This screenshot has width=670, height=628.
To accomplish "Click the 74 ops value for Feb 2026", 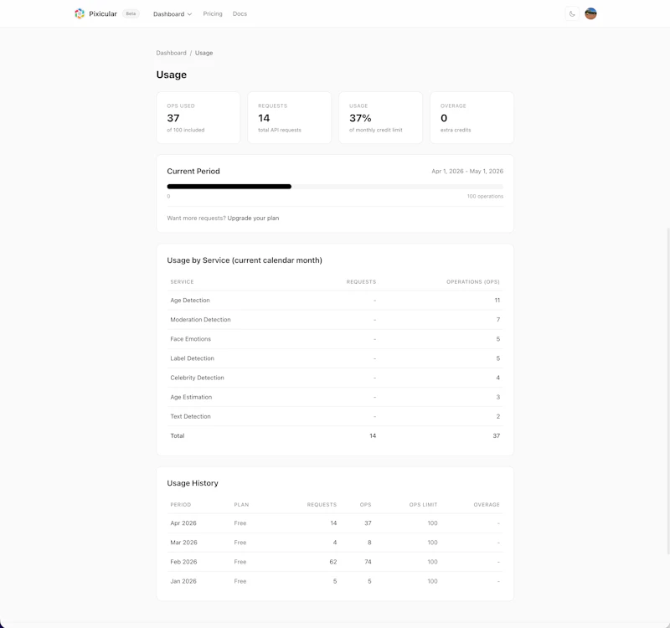I will pyautogui.click(x=368, y=562).
